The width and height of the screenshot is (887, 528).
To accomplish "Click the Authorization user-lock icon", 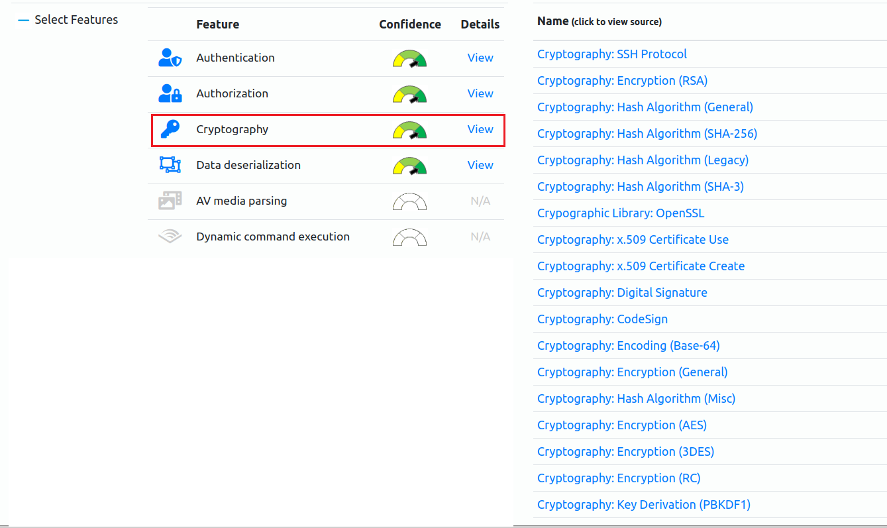I will point(170,94).
